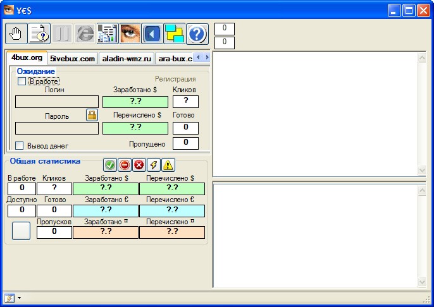Open help with blue question mark icon
434x307 pixels.
click(x=197, y=33)
